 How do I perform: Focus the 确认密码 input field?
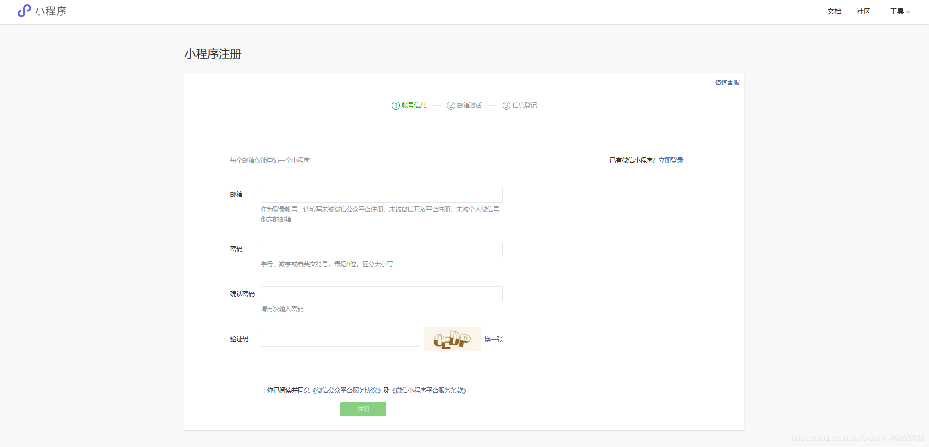click(382, 294)
